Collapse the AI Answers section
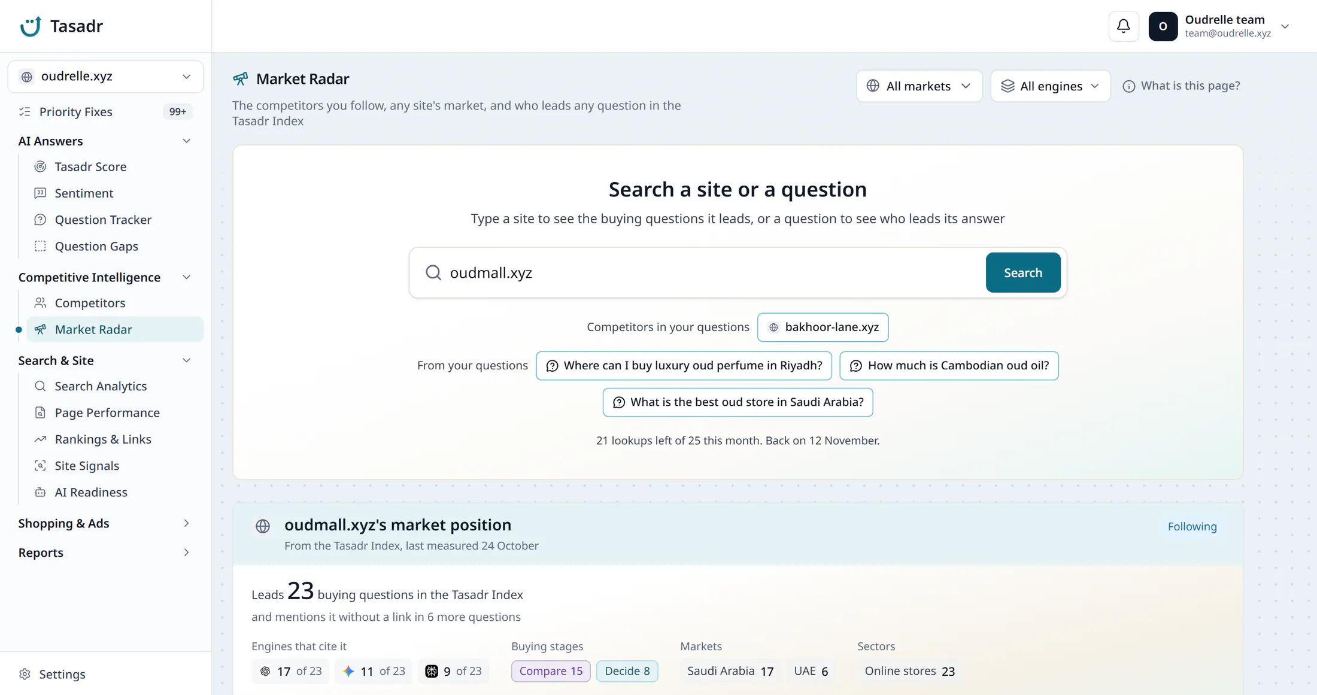The height and width of the screenshot is (695, 1317). [x=186, y=141]
